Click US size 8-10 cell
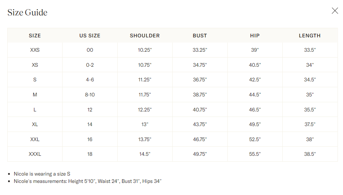The height and width of the screenshot is (195, 343). click(90, 95)
